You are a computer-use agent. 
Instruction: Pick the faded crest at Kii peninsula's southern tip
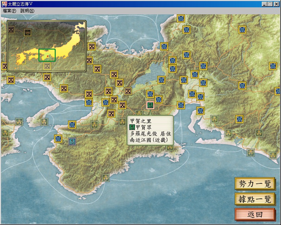(x=106, y=178)
